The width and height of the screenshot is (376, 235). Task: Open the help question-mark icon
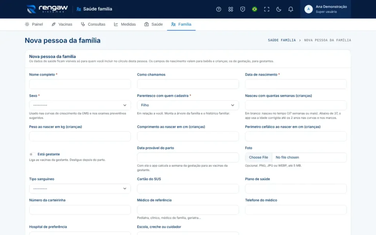coord(218,9)
